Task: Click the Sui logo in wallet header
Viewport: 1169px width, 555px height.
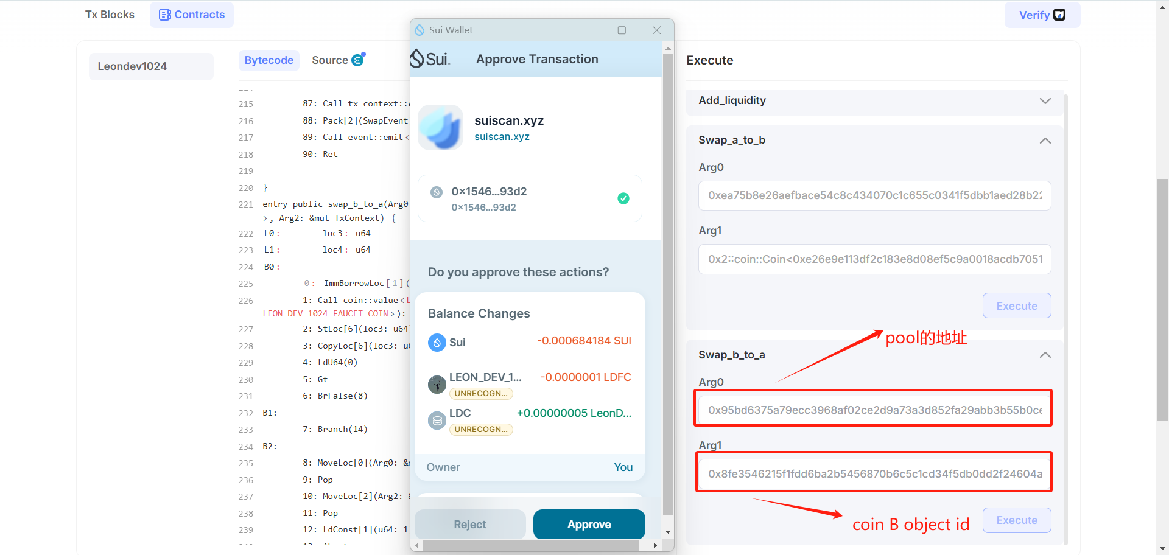Action: tap(430, 59)
